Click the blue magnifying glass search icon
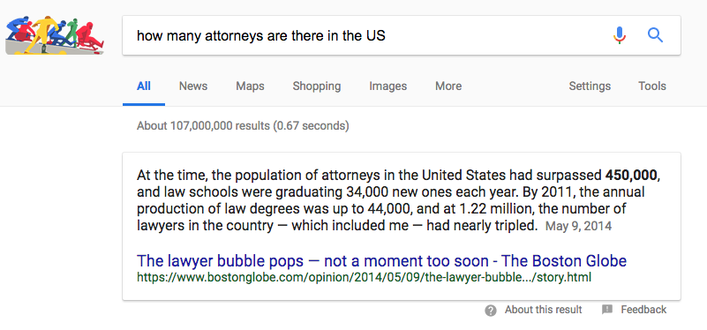Image resolution: width=707 pixels, height=330 pixels. (655, 35)
